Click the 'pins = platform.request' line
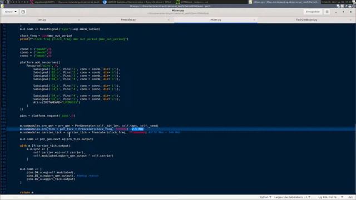The image size is (356, 200). [x=47, y=116]
